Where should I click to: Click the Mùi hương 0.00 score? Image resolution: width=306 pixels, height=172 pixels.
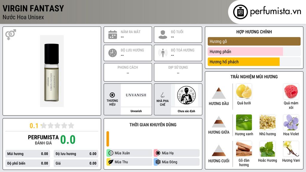pyautogui.click(x=27, y=154)
